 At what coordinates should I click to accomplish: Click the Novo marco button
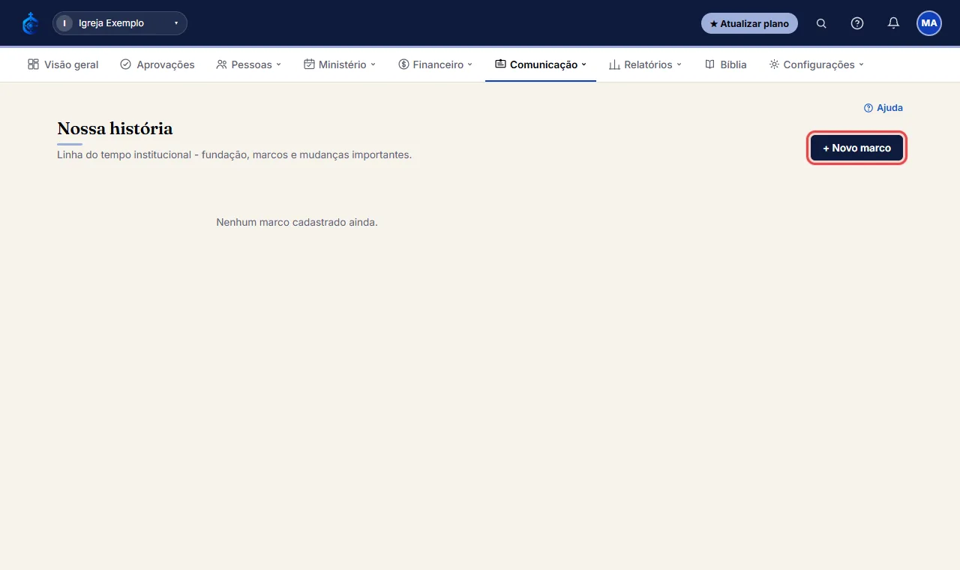[x=856, y=148]
